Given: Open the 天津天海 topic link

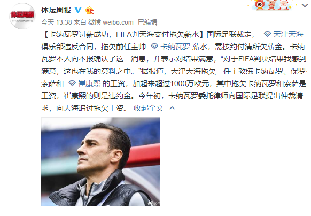Looking at the screenshot, I should click(288, 34).
